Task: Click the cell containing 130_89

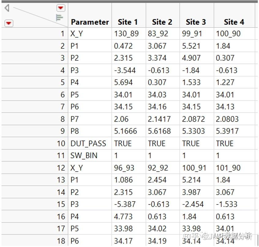Action: pyautogui.click(x=126, y=34)
